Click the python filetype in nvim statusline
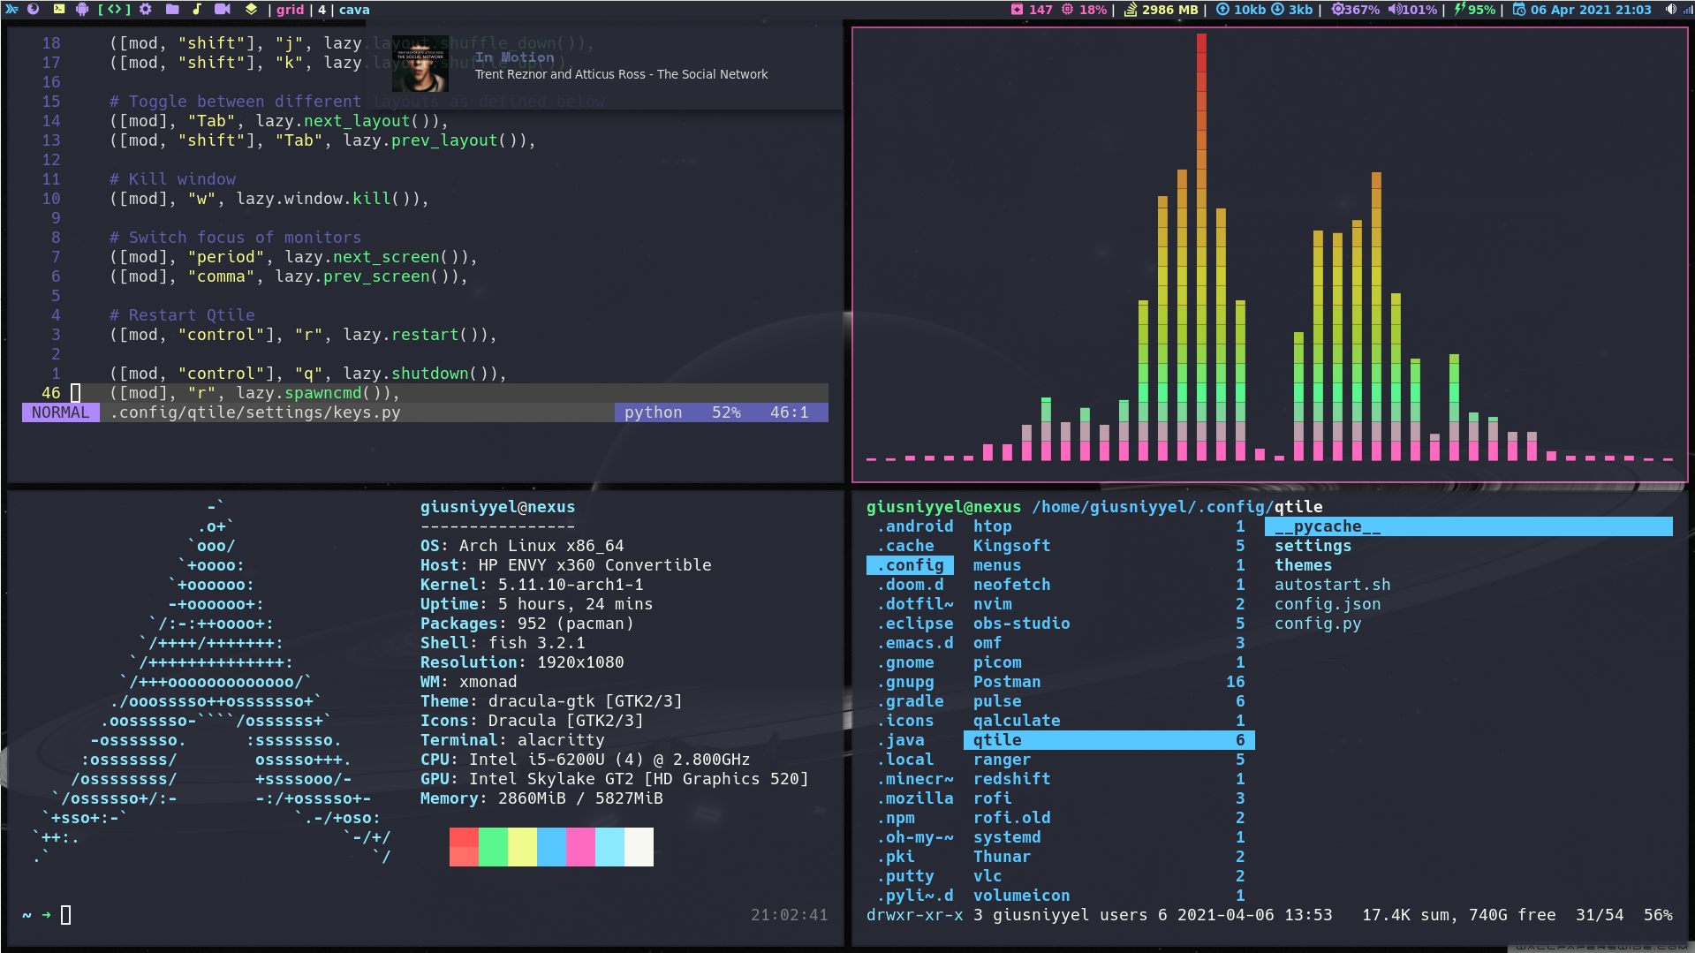This screenshot has height=953, width=1695. coord(653,412)
